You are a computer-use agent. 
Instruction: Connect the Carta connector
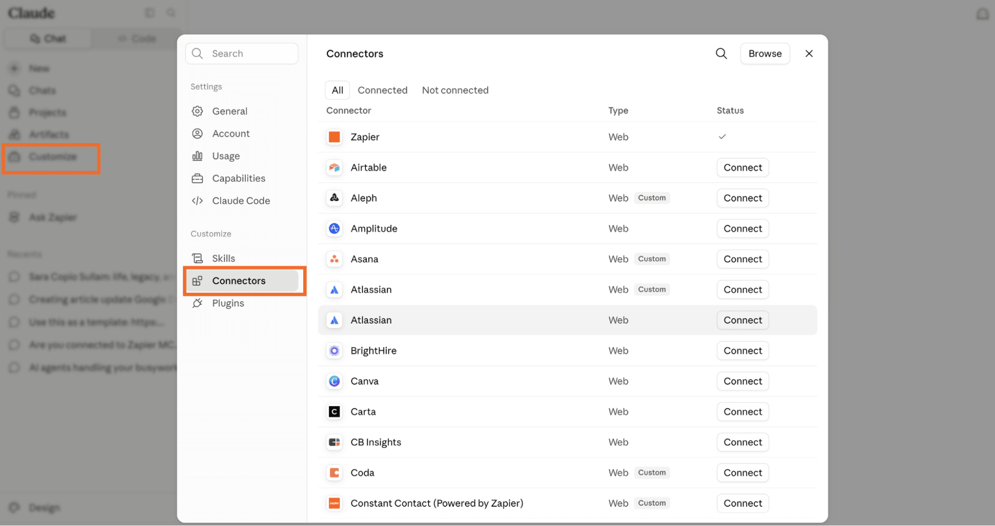[x=743, y=412]
